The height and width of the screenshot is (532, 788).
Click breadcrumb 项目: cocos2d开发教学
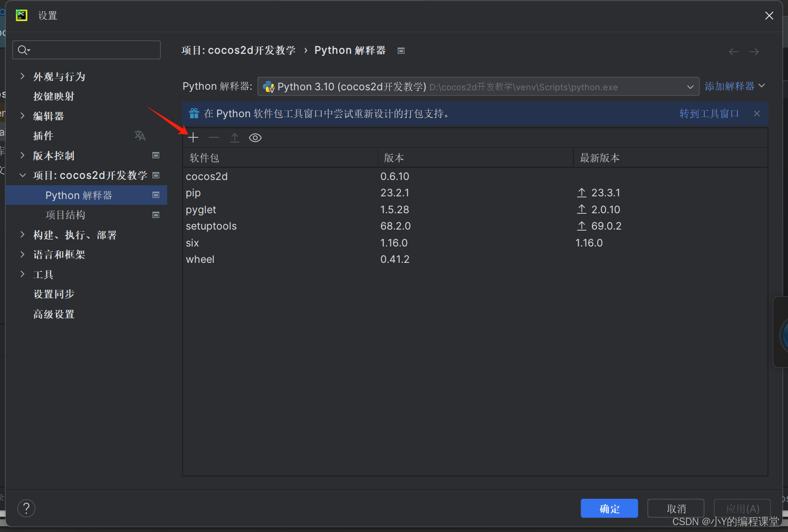pyautogui.click(x=238, y=50)
